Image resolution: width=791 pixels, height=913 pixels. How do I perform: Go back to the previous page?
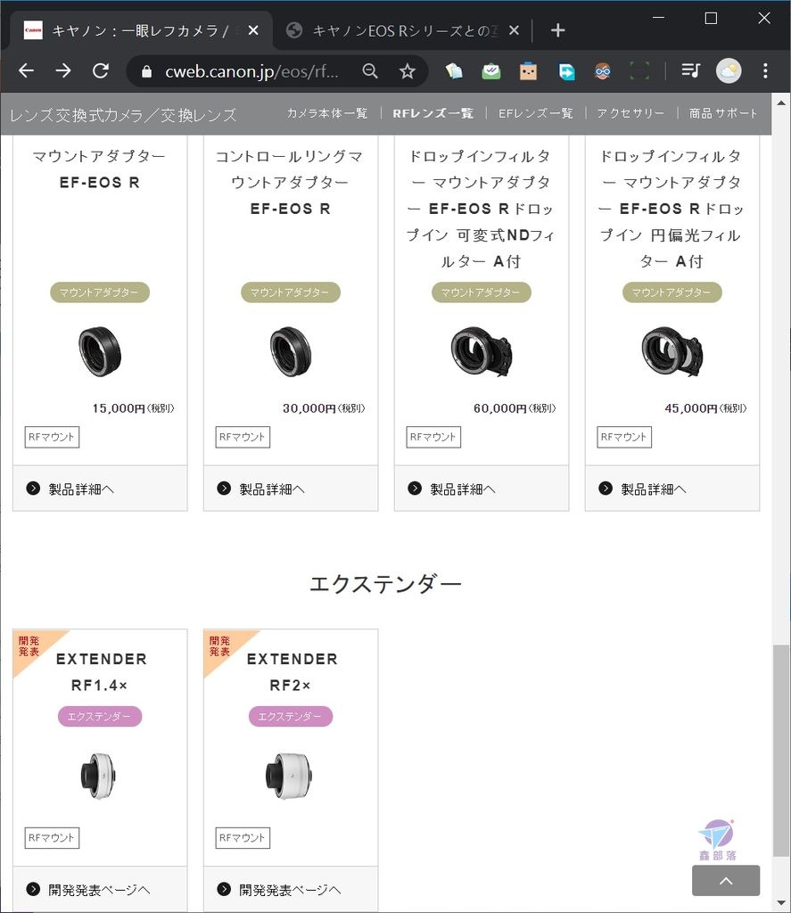26,71
